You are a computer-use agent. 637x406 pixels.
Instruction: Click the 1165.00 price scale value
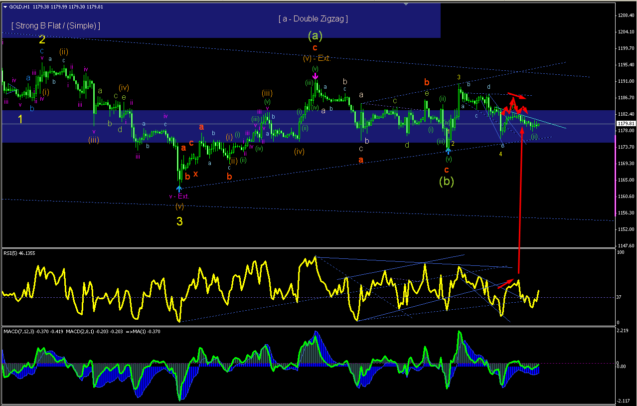[x=626, y=180]
